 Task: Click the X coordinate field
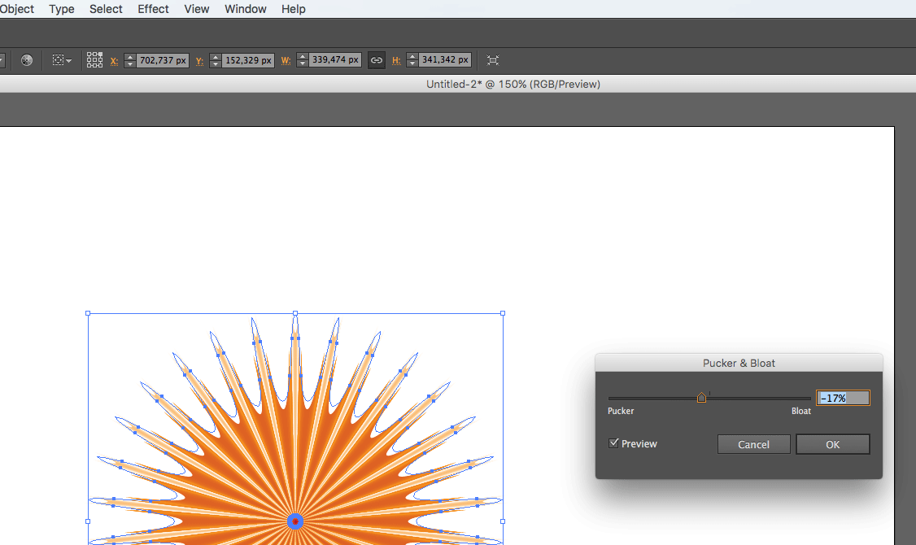(x=163, y=60)
